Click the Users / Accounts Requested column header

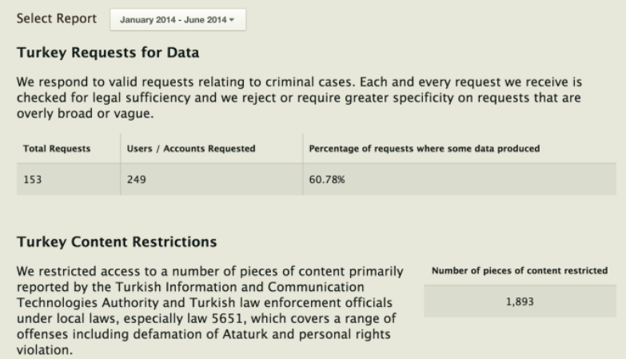[x=191, y=149]
